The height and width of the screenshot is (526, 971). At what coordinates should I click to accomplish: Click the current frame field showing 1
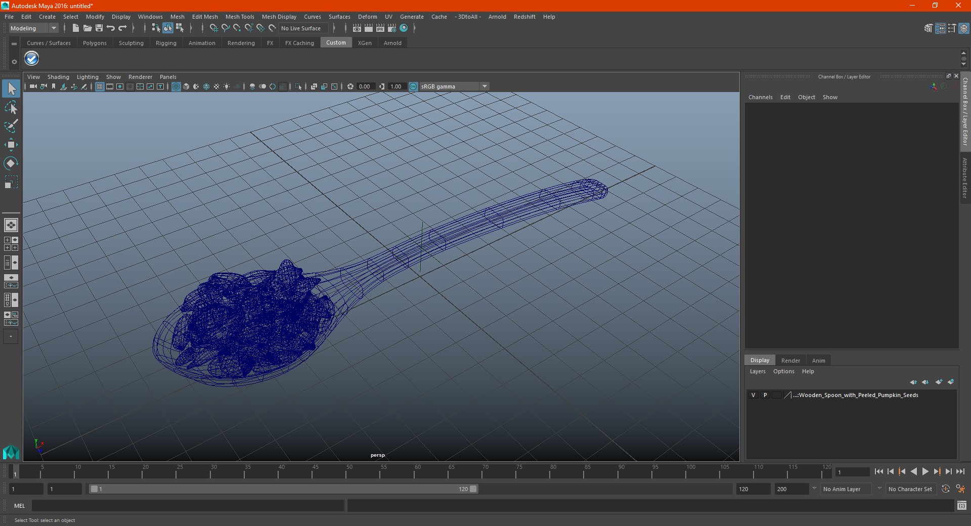853,472
